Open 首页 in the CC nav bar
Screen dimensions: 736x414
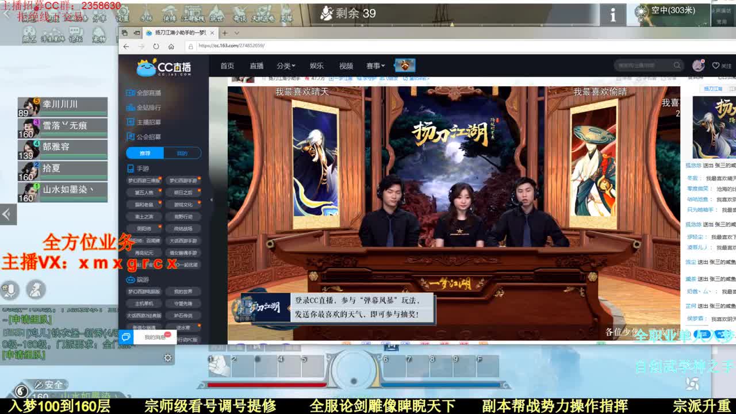227,66
